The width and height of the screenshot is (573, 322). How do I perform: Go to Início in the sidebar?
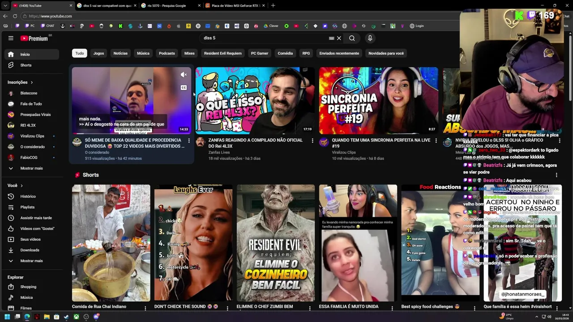click(x=31, y=55)
